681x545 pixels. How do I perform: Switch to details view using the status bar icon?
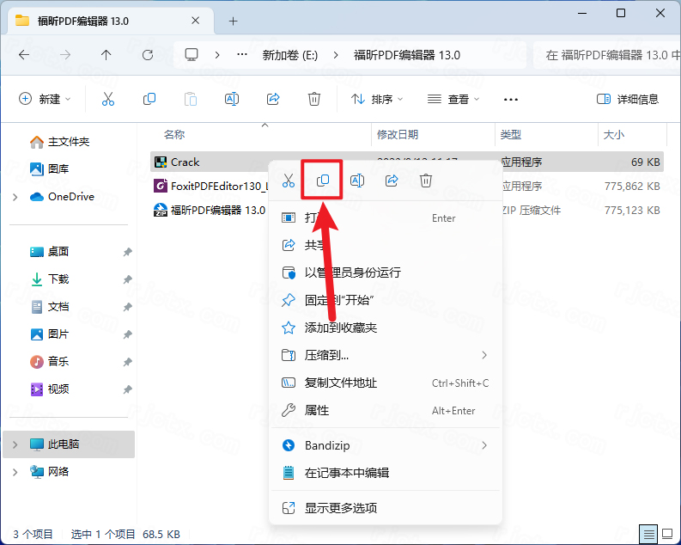coord(648,534)
